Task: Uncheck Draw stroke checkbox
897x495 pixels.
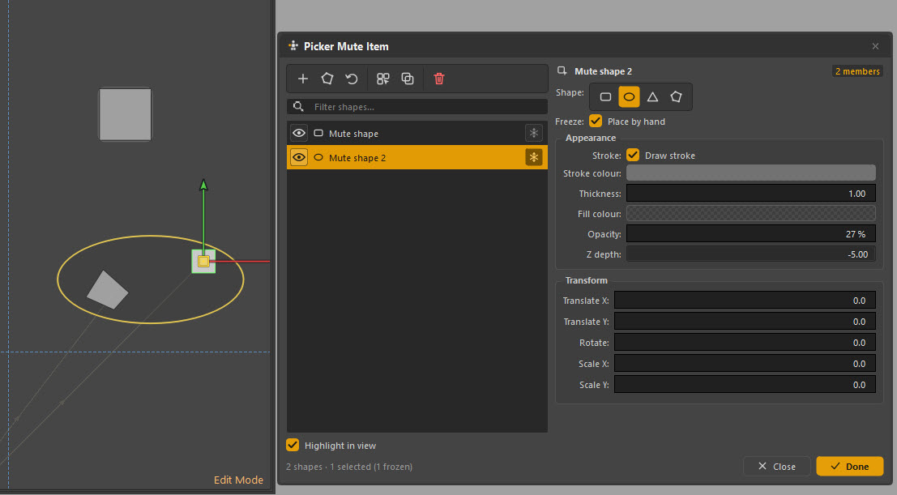Action: tap(633, 155)
